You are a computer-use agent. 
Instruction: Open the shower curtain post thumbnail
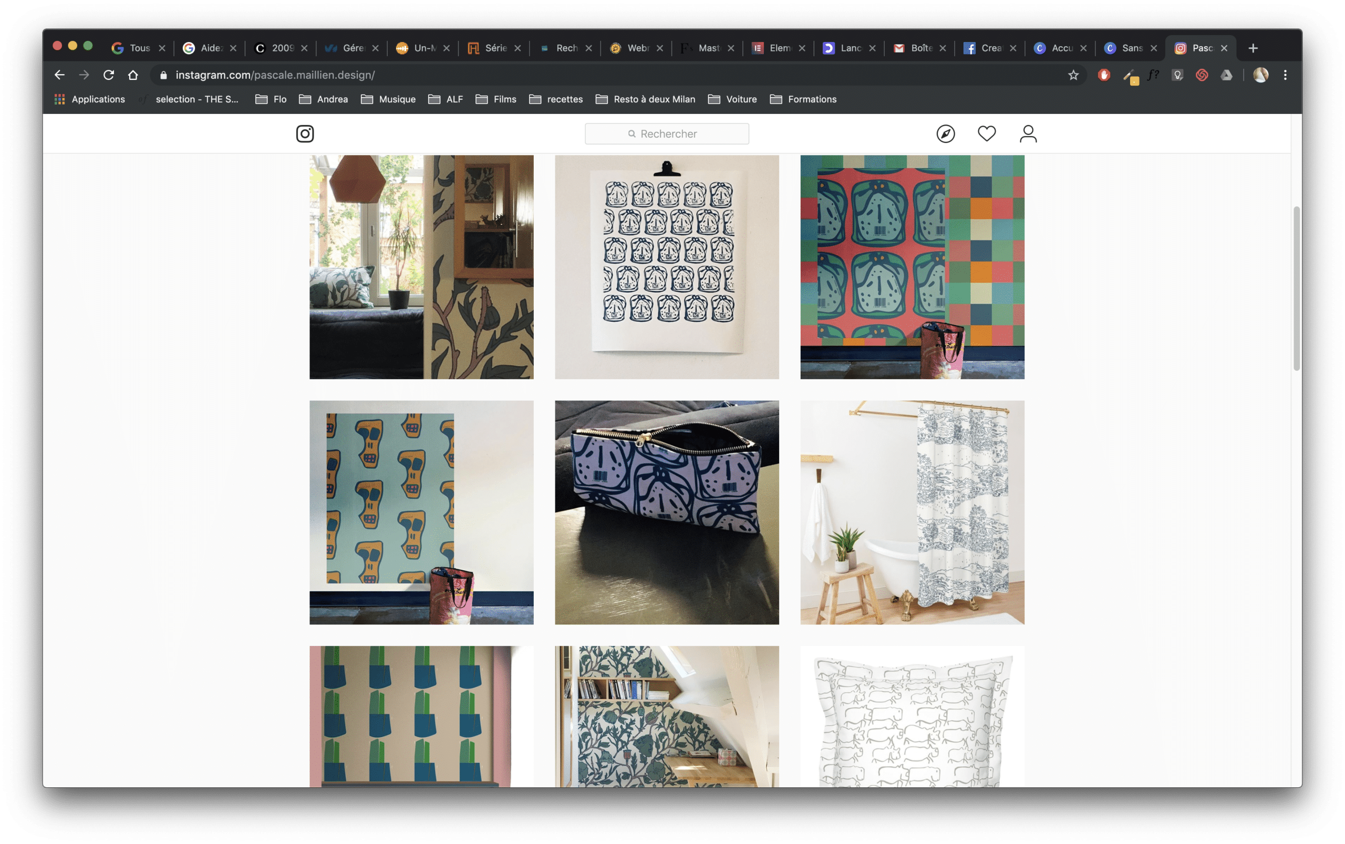pos(912,512)
